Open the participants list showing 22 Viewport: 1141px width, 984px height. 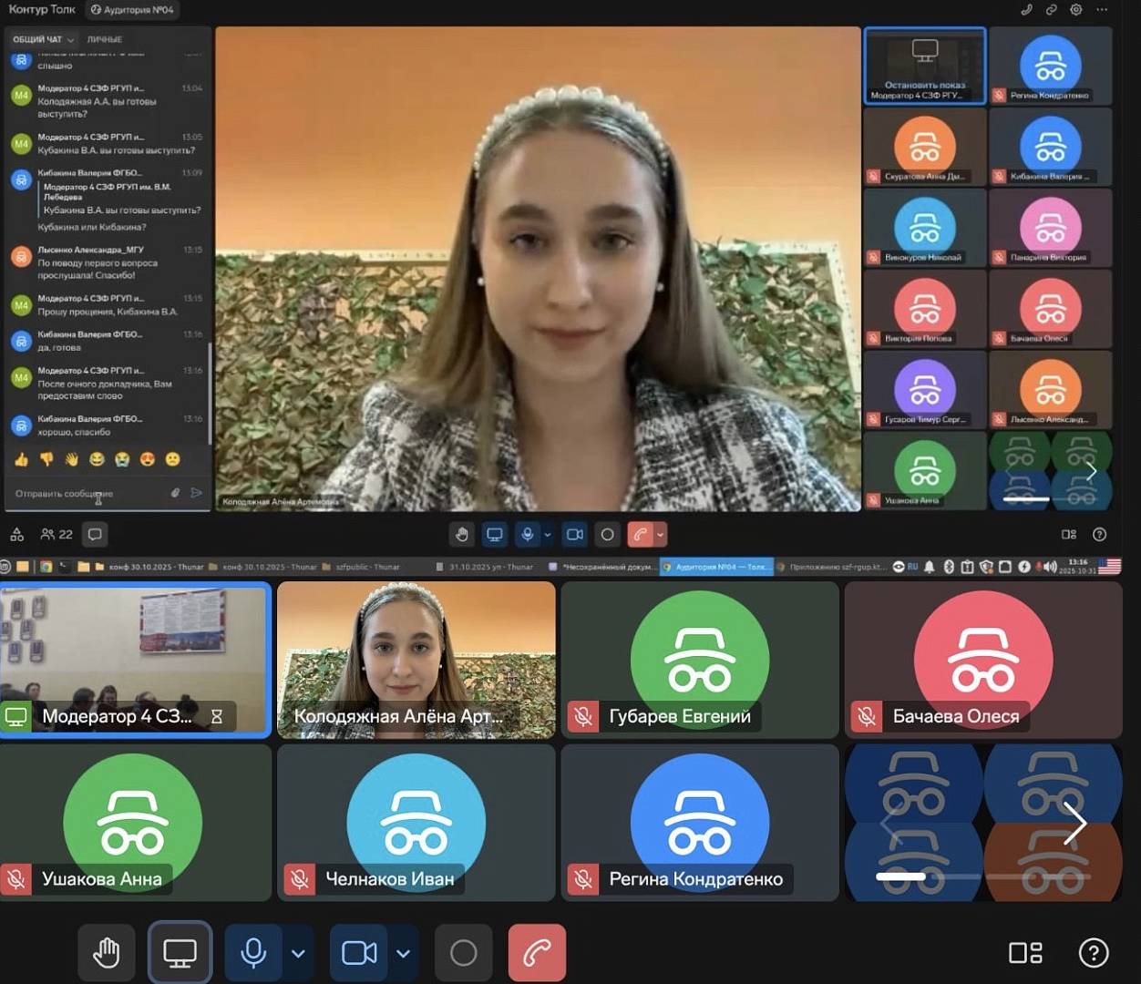(x=57, y=535)
